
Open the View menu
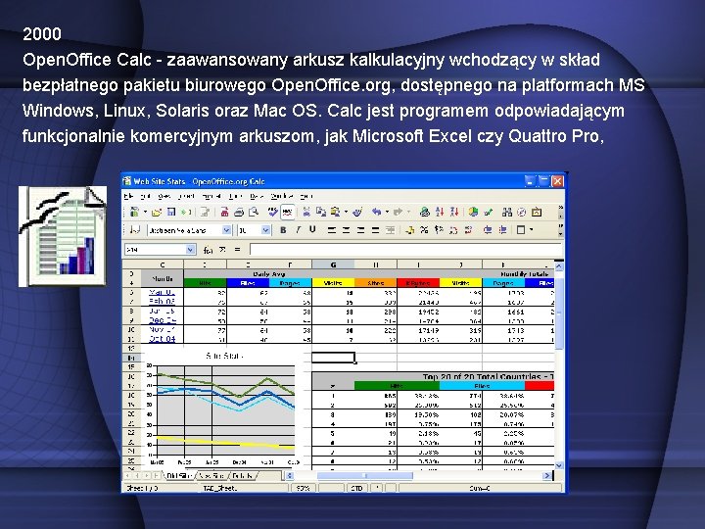tap(164, 196)
